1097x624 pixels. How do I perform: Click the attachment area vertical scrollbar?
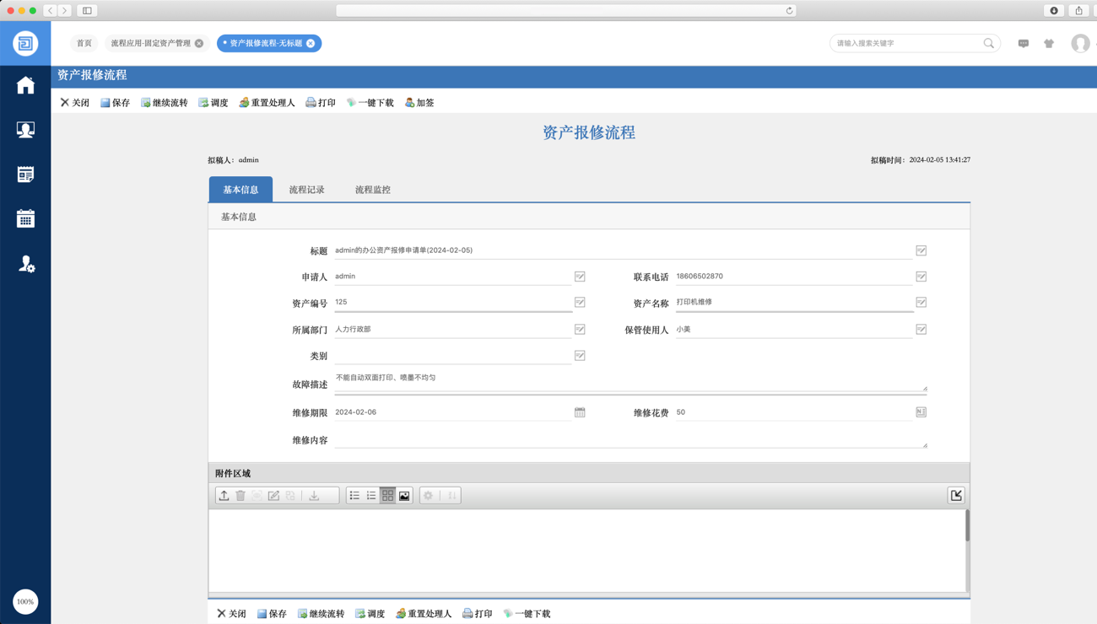coord(967,527)
